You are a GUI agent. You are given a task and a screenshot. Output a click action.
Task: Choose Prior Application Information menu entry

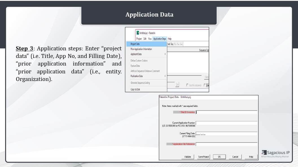146,49
